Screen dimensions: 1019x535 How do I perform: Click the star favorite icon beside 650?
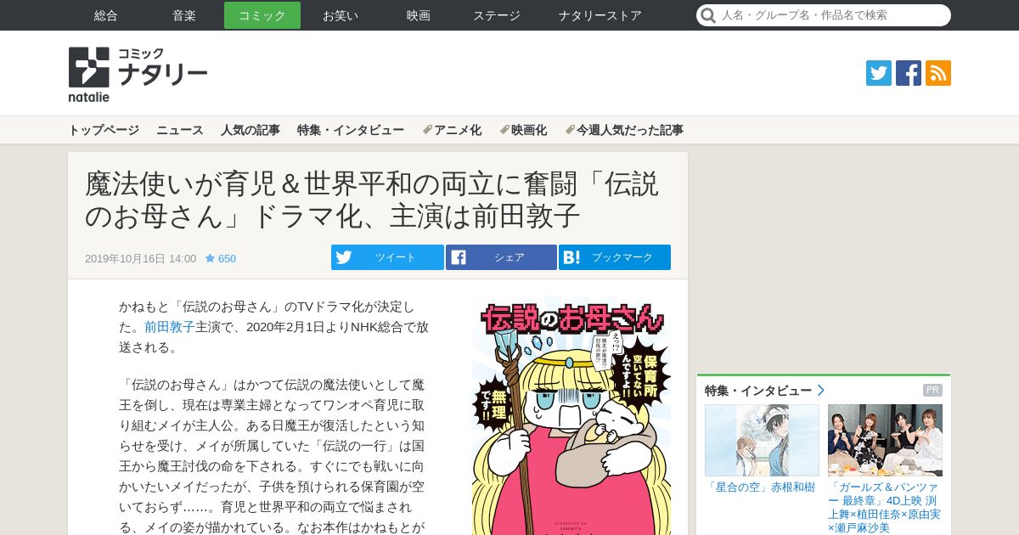coord(210,258)
